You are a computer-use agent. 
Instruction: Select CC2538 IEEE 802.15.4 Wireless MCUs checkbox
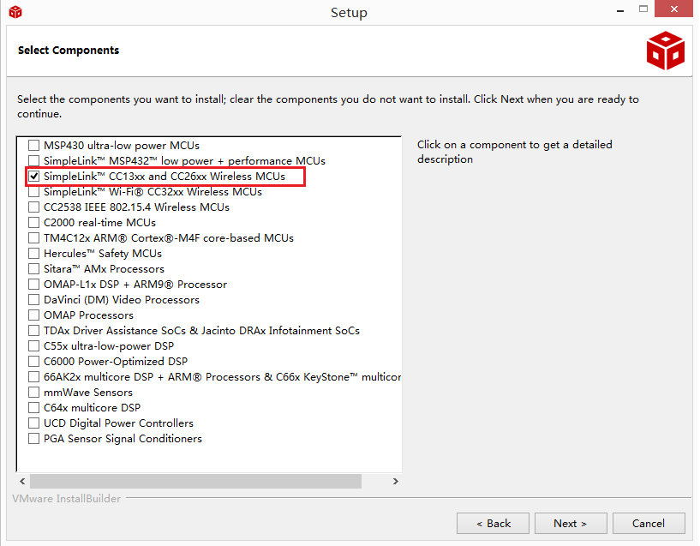pyautogui.click(x=33, y=207)
